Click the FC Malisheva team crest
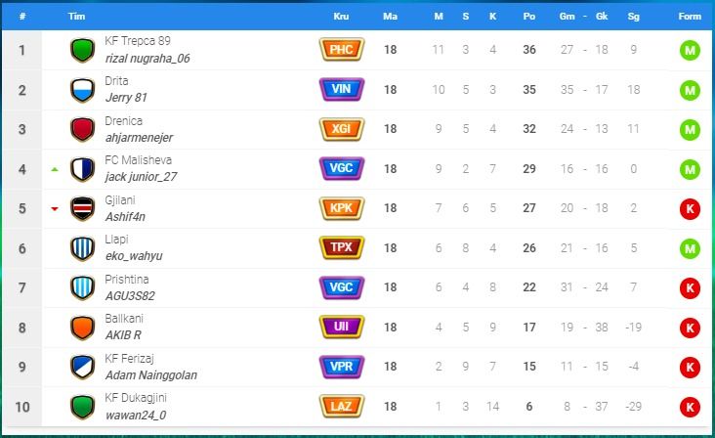Image resolution: width=715 pixels, height=438 pixels. 82,169
